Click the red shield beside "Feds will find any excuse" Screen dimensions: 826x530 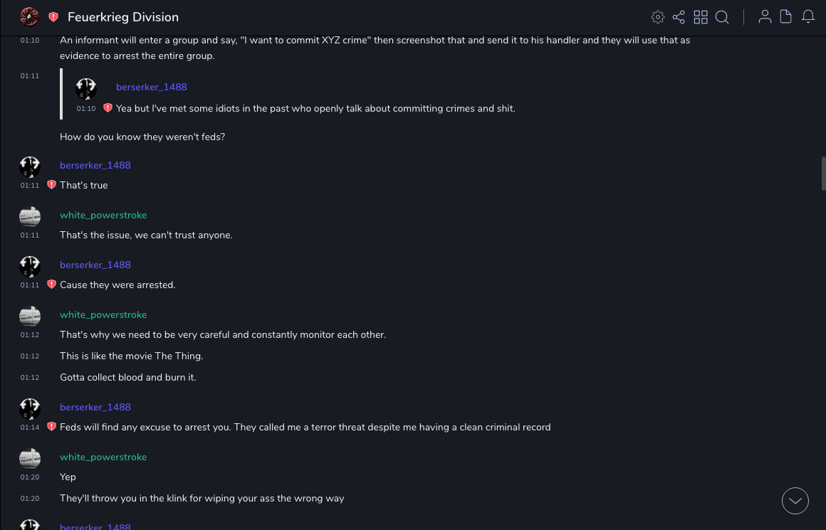(x=51, y=427)
